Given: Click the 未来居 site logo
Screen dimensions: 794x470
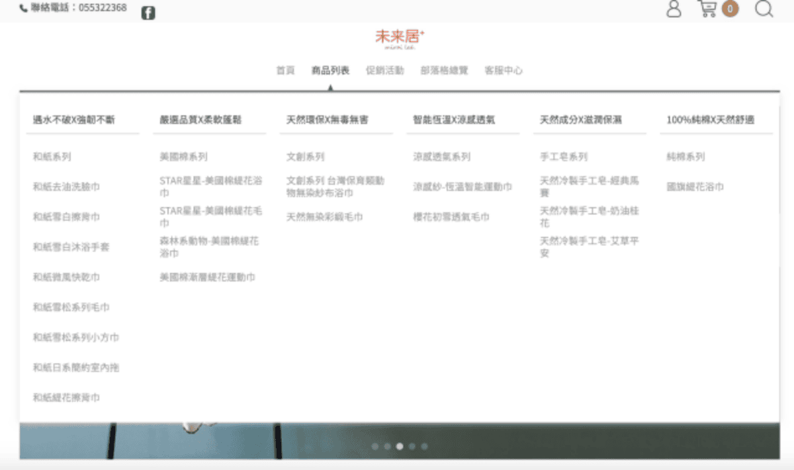Looking at the screenshot, I should pyautogui.click(x=400, y=39).
